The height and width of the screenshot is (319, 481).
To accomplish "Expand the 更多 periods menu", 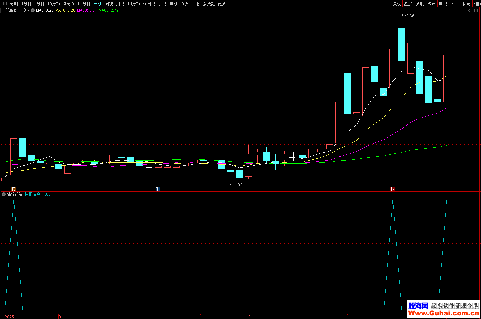I will click(223, 4).
